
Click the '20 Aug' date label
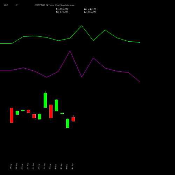tap(16, 166)
